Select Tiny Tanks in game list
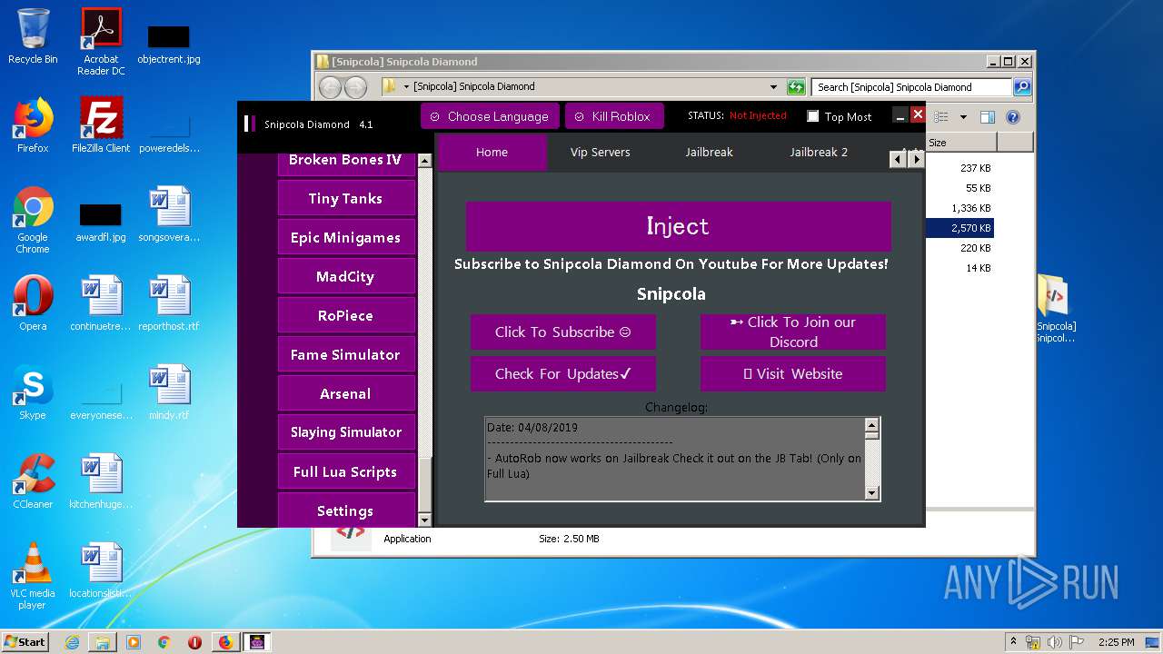The height and width of the screenshot is (654, 1163). click(345, 198)
